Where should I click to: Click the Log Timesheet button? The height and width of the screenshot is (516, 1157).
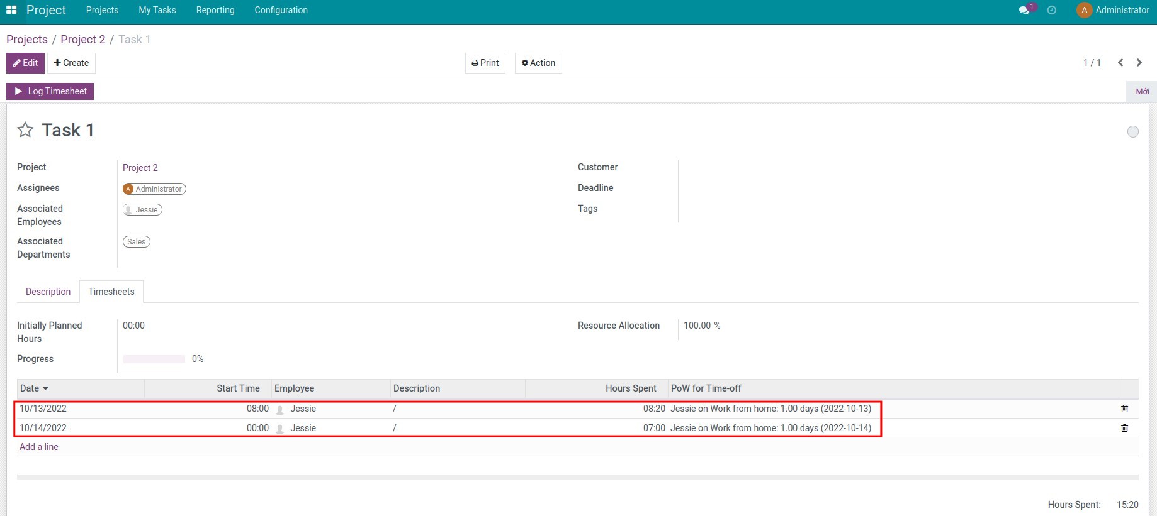coord(50,91)
